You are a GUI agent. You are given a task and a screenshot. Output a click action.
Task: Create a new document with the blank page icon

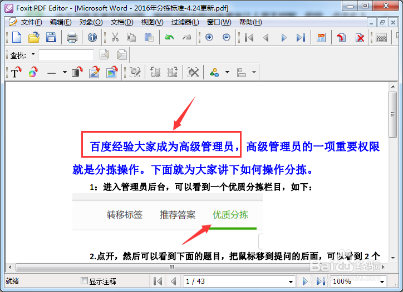click(x=17, y=37)
